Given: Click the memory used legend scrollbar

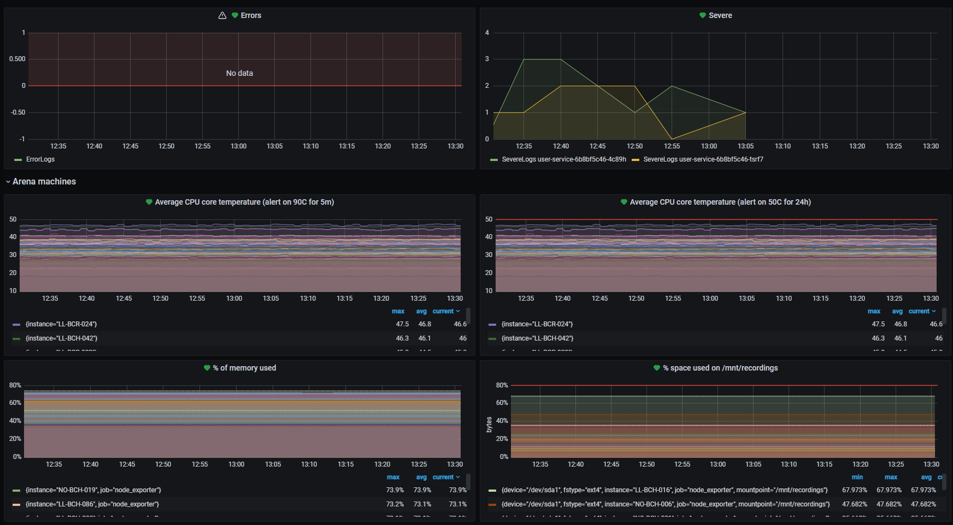Looking at the screenshot, I should (468, 481).
